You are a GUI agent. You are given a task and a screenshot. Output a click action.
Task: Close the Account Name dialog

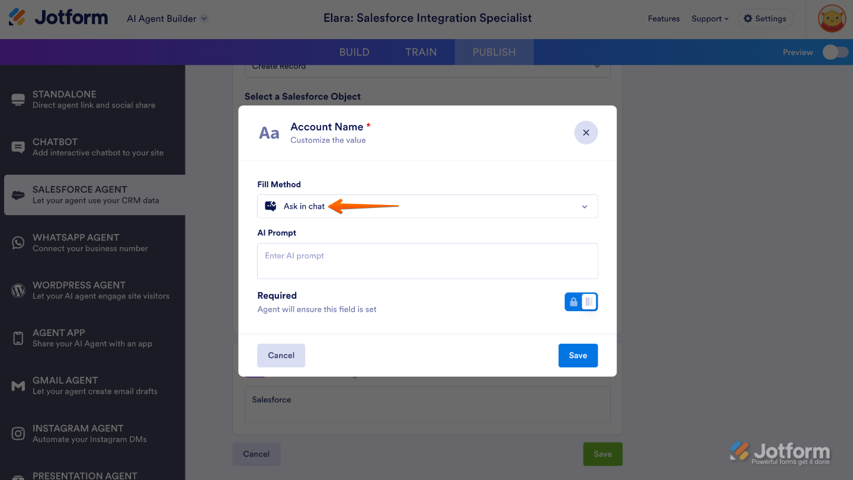586,133
